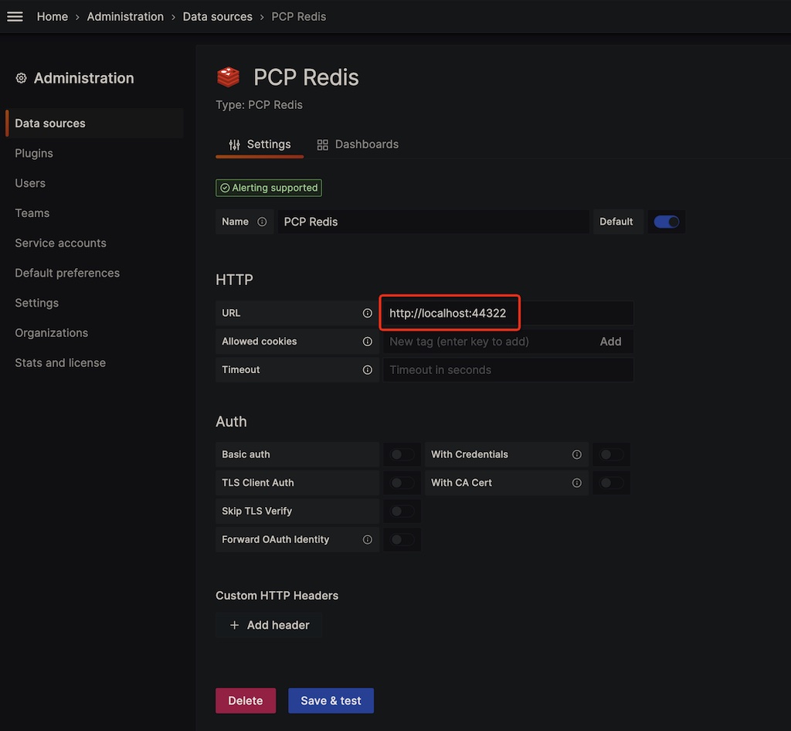This screenshot has width=791, height=731.
Task: Enable the With CA Cert toggle
Action: (612, 483)
